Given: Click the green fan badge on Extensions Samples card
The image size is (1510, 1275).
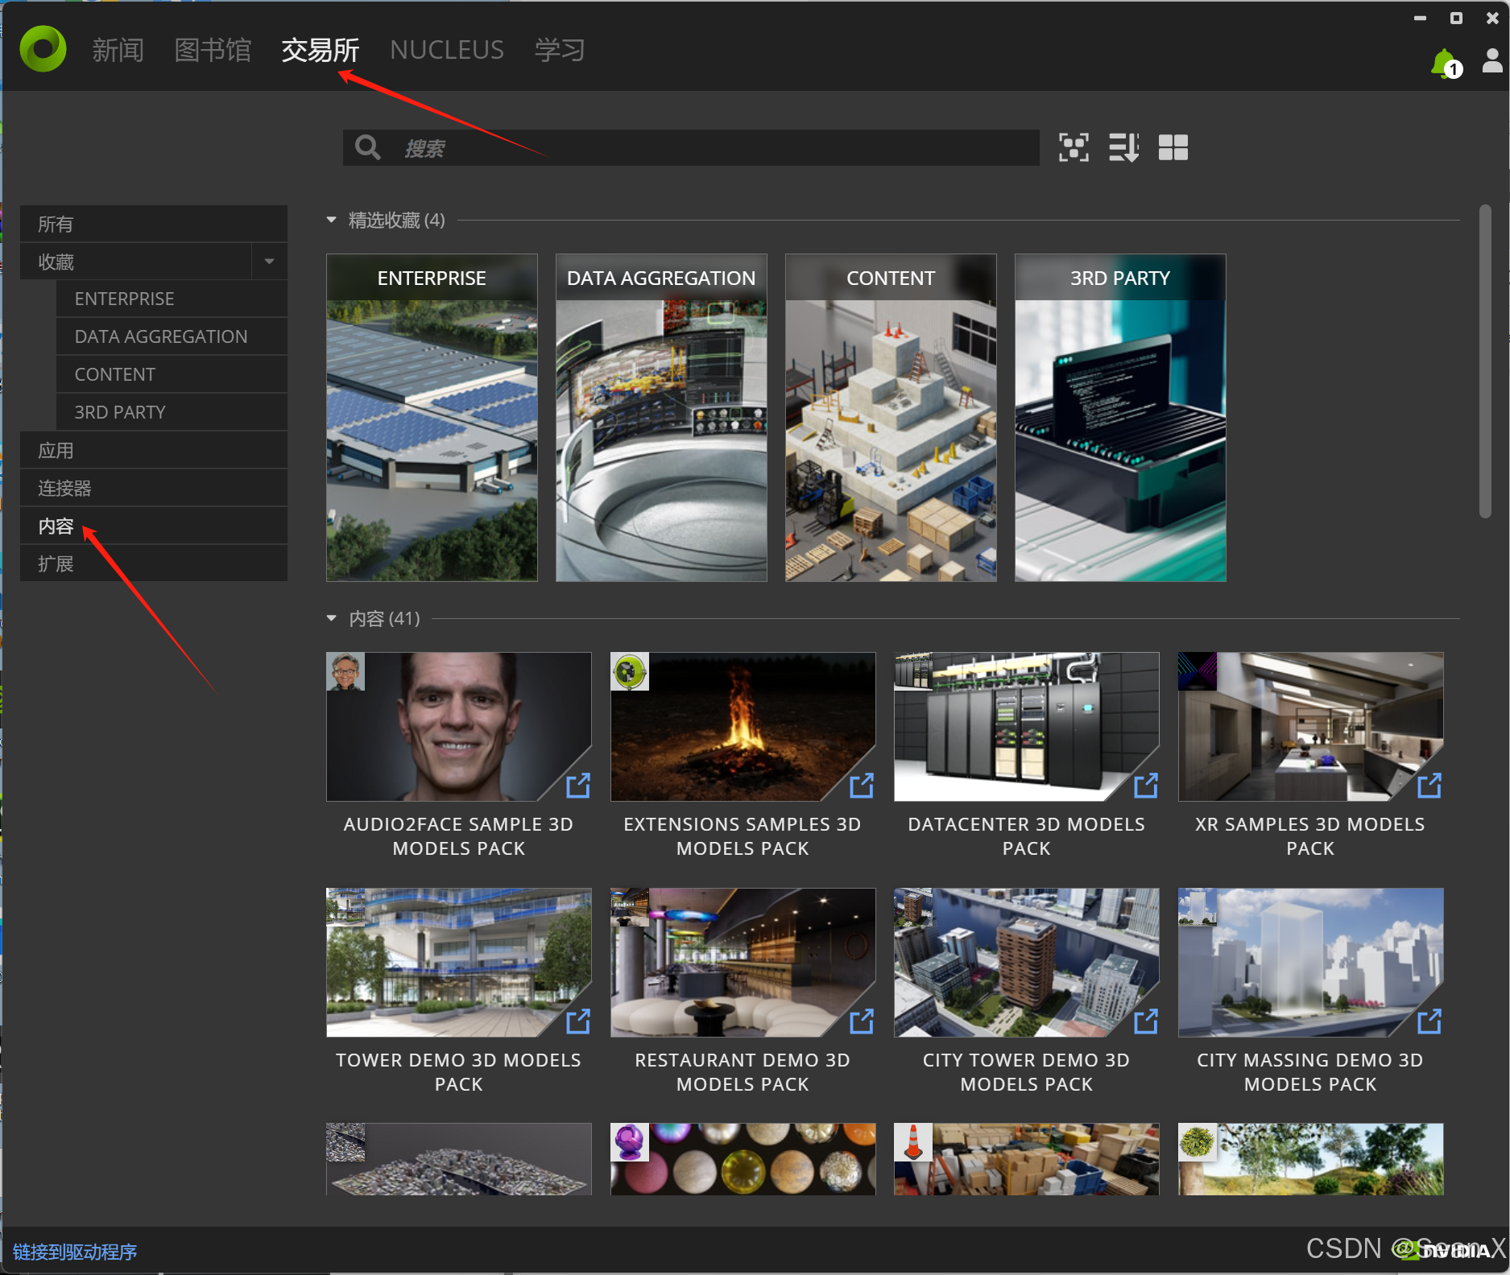Looking at the screenshot, I should pyautogui.click(x=630, y=671).
